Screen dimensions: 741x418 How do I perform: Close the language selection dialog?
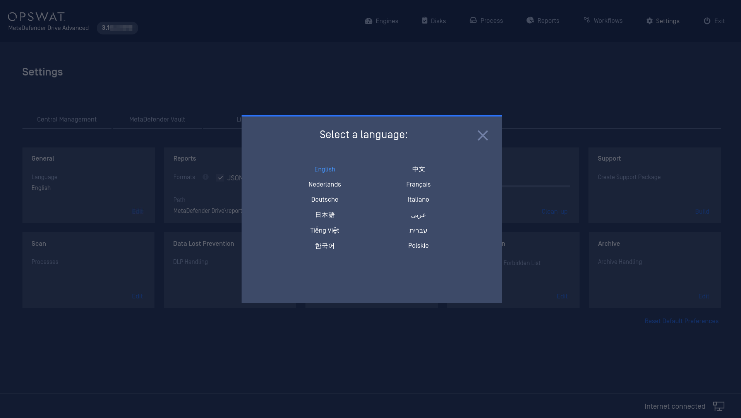coord(482,135)
